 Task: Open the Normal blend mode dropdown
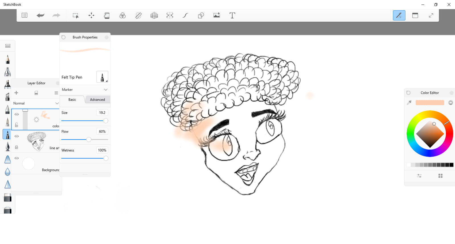pos(36,103)
